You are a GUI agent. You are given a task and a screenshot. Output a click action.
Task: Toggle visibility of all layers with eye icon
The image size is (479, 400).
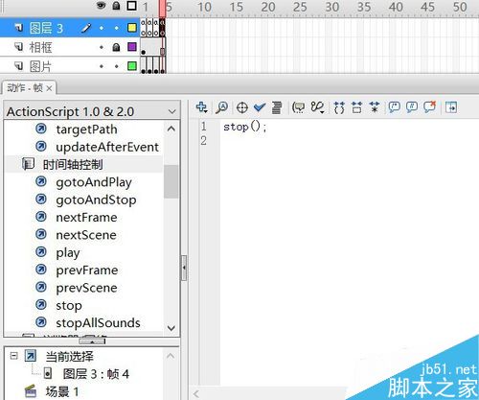coord(102,6)
